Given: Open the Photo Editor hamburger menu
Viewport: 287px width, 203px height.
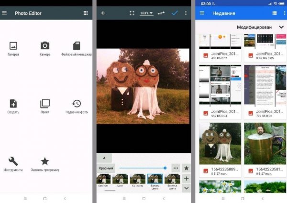Looking at the screenshot, I should tap(4, 13).
